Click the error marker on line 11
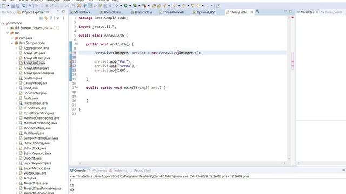Viewport: 346px width, 194px height. click(71, 61)
